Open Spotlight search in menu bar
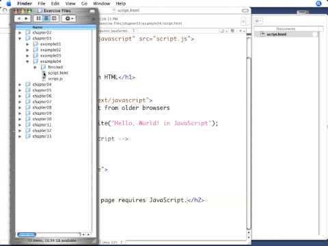 318,3
